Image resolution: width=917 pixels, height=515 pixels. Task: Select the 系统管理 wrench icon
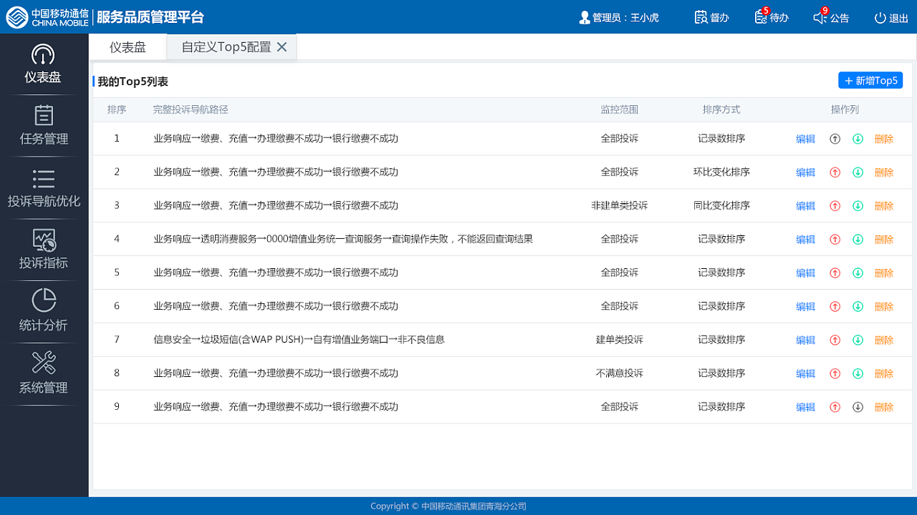point(43,373)
